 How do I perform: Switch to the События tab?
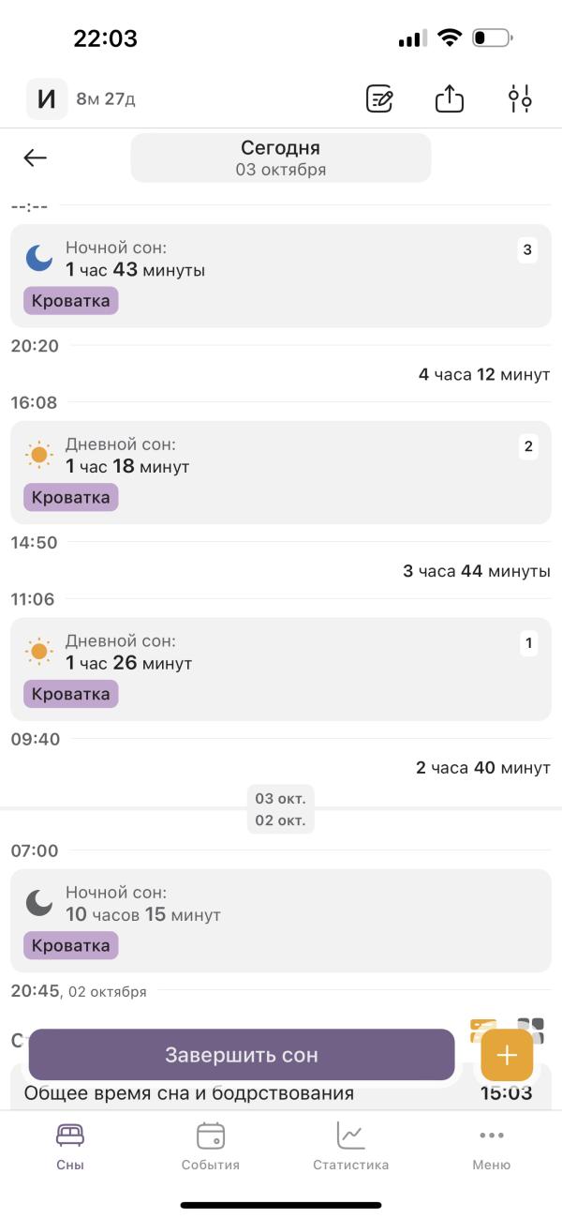click(211, 1146)
